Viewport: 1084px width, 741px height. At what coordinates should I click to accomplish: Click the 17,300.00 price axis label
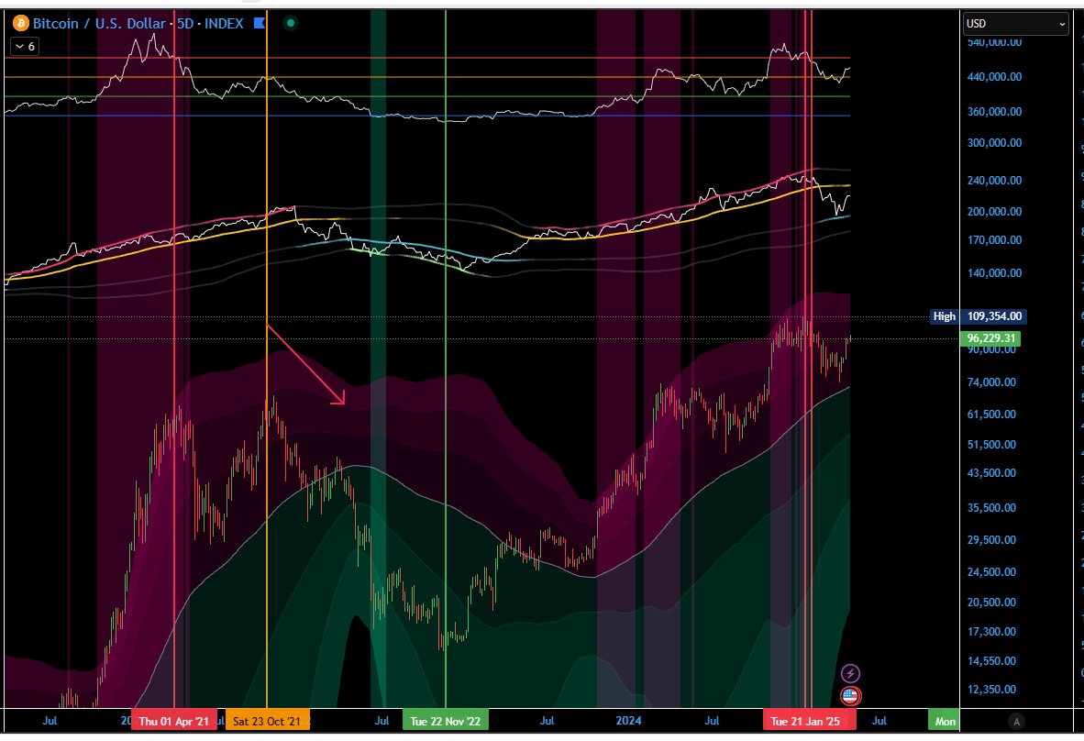[x=991, y=632]
